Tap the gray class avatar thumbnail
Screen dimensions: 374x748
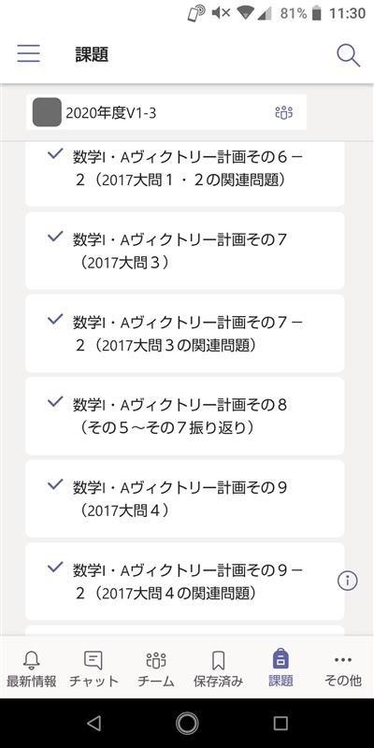pyautogui.click(x=47, y=112)
